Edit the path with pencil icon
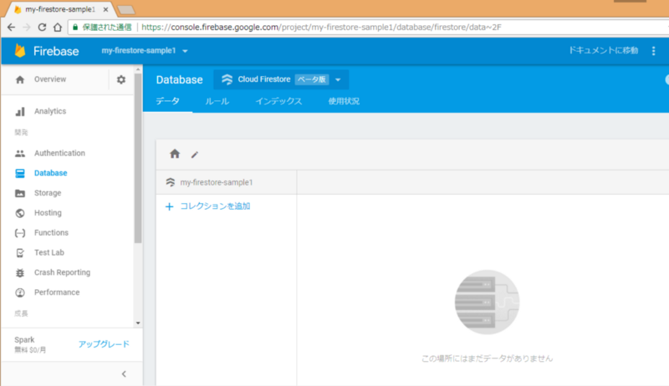669x386 pixels. coord(195,155)
